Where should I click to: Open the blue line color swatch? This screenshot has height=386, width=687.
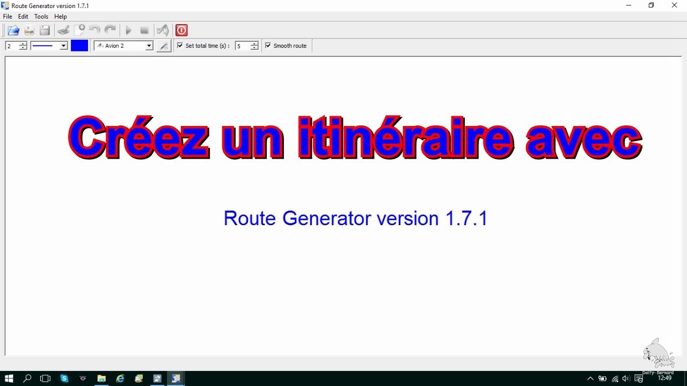pyautogui.click(x=79, y=46)
